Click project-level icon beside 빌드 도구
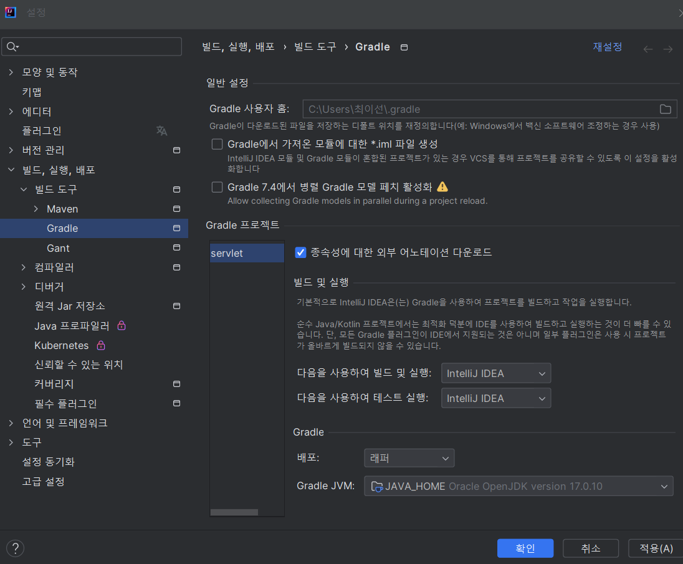The width and height of the screenshot is (683, 564). pos(176,189)
